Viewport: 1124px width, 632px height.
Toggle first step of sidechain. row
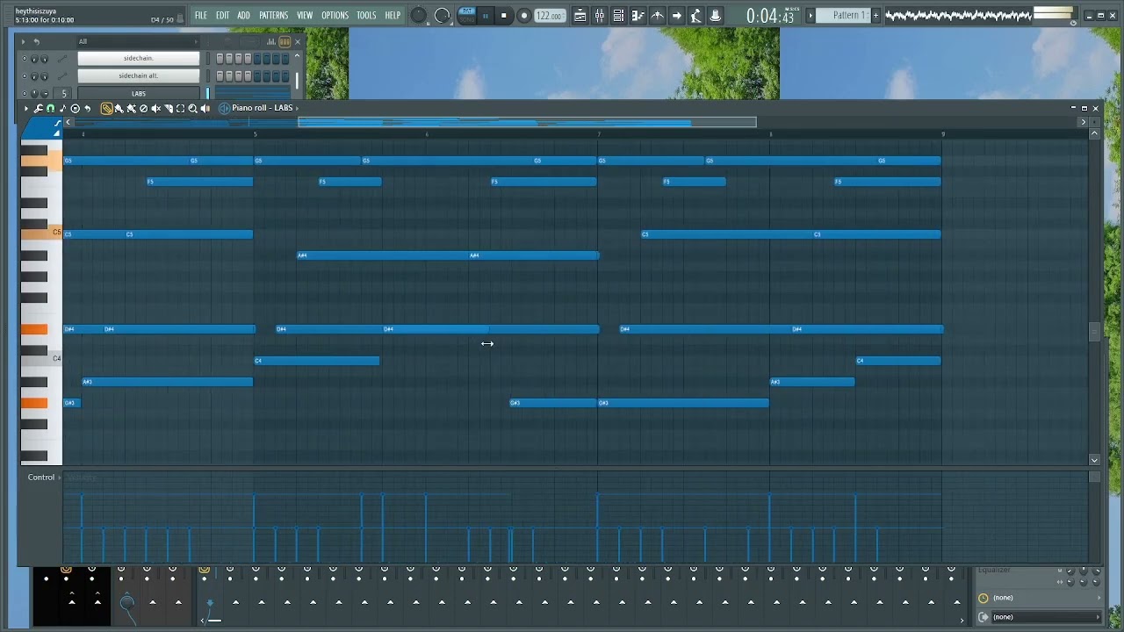pyautogui.click(x=220, y=59)
